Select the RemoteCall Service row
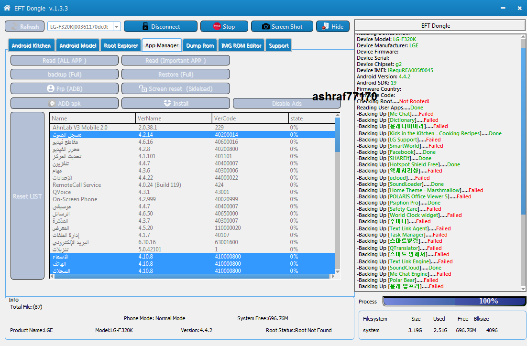Viewport: 527px width, 346px height. click(x=192, y=185)
